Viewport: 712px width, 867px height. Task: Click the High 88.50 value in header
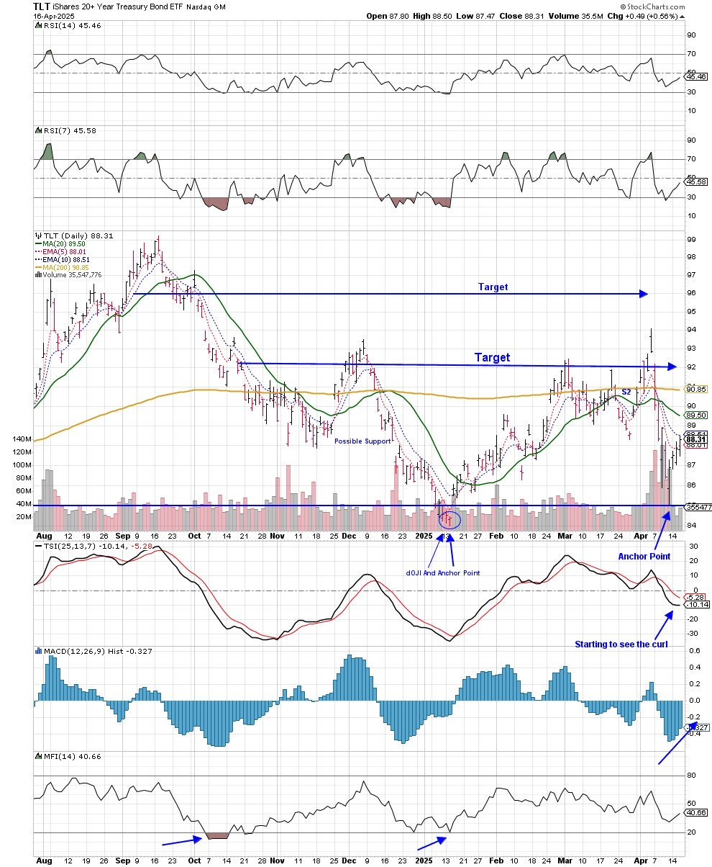[432, 16]
